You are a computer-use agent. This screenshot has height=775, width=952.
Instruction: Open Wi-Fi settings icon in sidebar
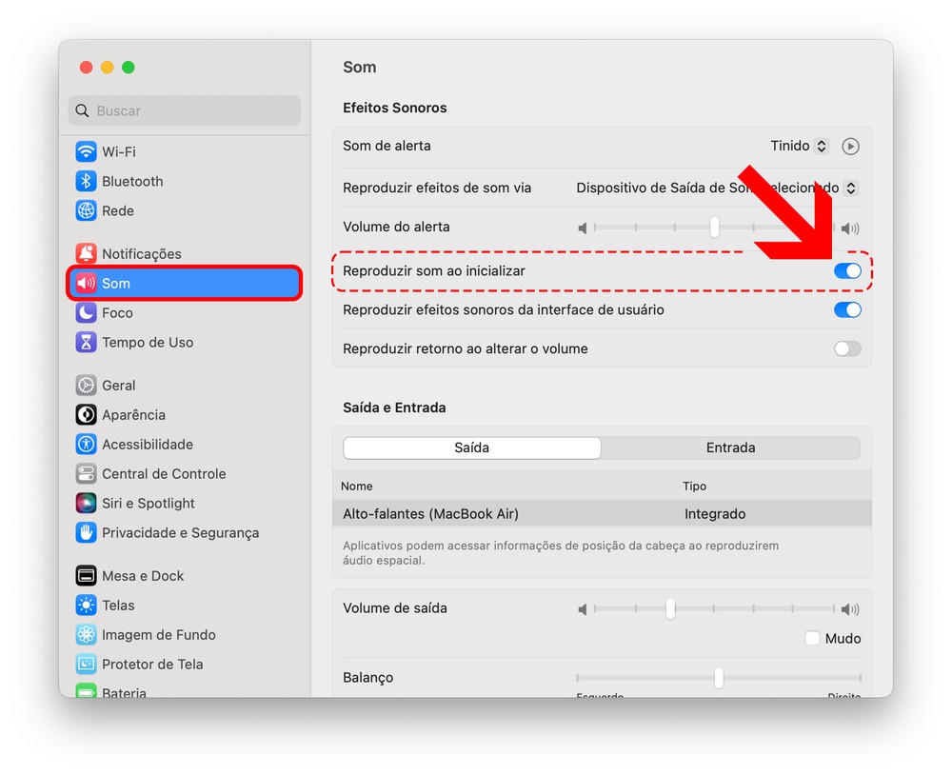[x=86, y=151]
